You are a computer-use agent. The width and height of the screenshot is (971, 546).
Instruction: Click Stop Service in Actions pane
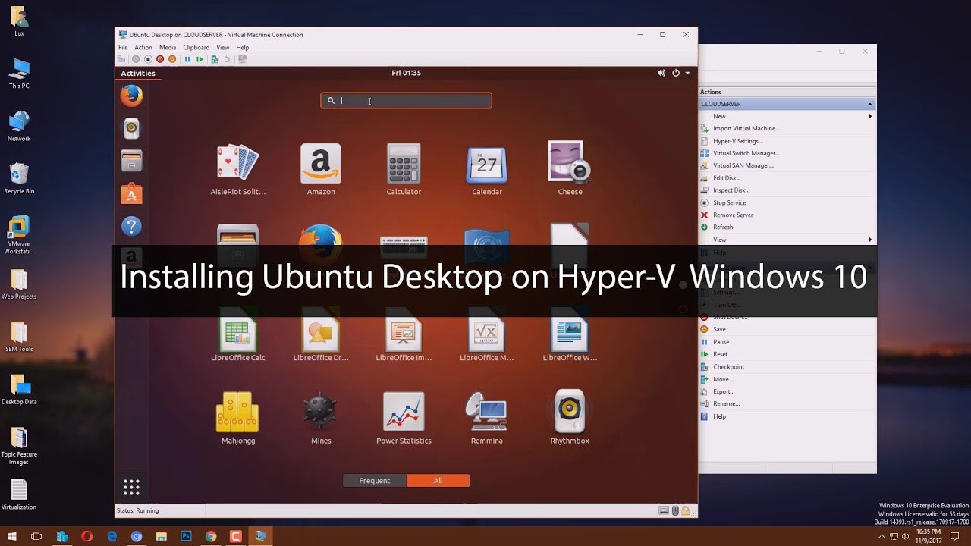[x=729, y=202]
